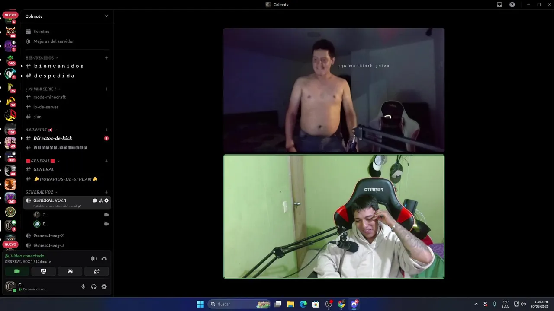Open chat of GENERAL VOZ 1

(95, 200)
